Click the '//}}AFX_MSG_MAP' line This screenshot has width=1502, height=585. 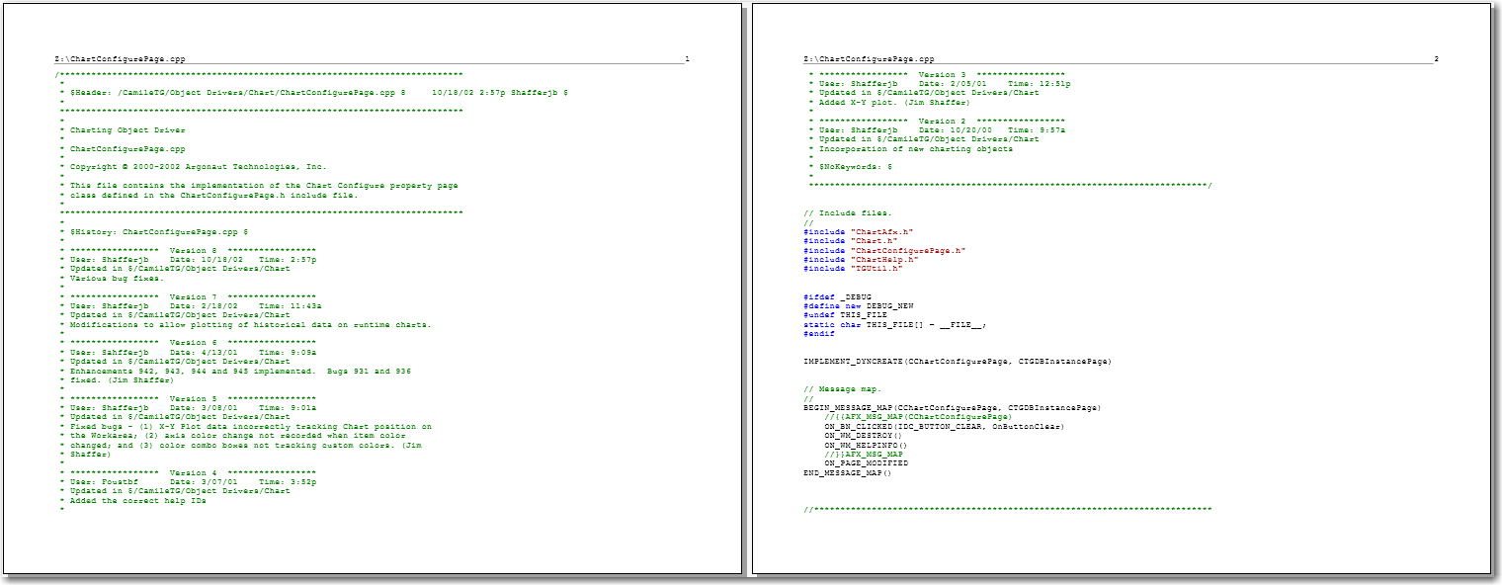tap(864, 454)
